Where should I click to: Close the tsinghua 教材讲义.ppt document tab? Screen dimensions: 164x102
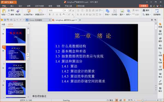point(76,20)
